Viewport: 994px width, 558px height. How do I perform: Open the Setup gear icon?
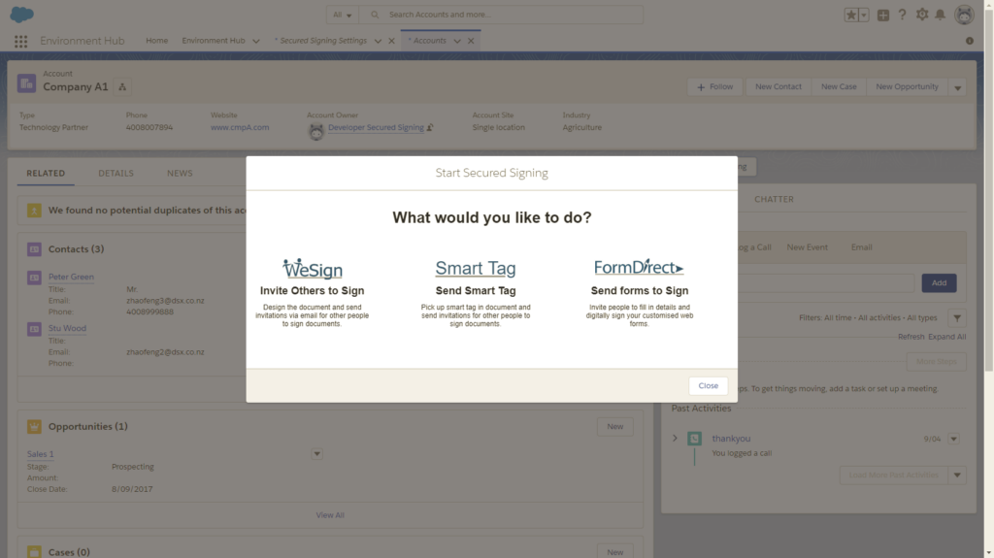(x=922, y=15)
